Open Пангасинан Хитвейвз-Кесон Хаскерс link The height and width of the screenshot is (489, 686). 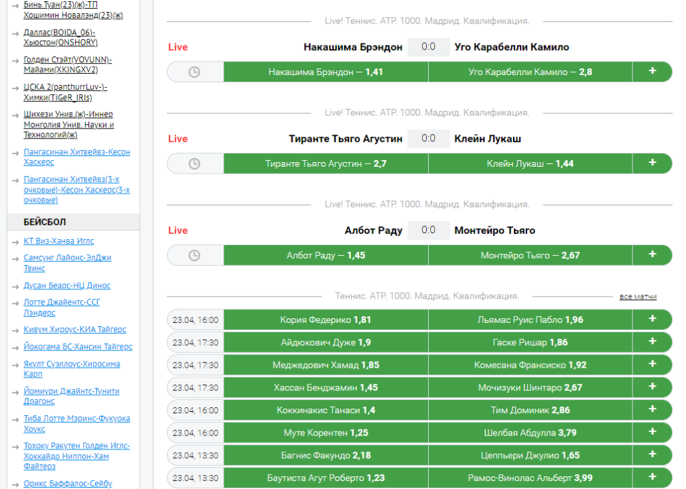(76, 157)
